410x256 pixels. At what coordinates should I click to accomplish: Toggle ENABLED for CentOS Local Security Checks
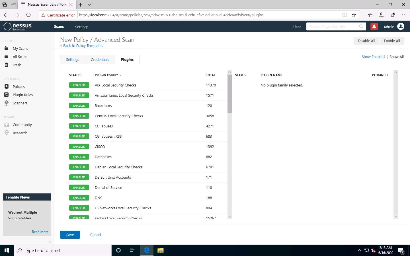pos(79,116)
